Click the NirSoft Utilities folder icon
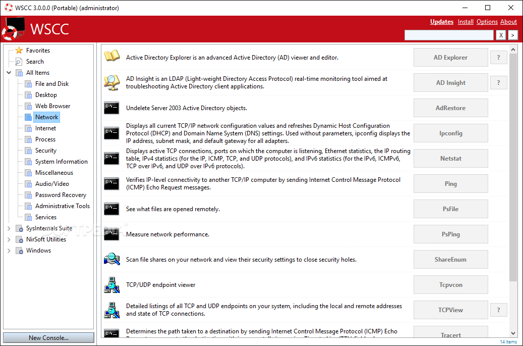Viewport: 523px width, 346px height. click(19, 239)
